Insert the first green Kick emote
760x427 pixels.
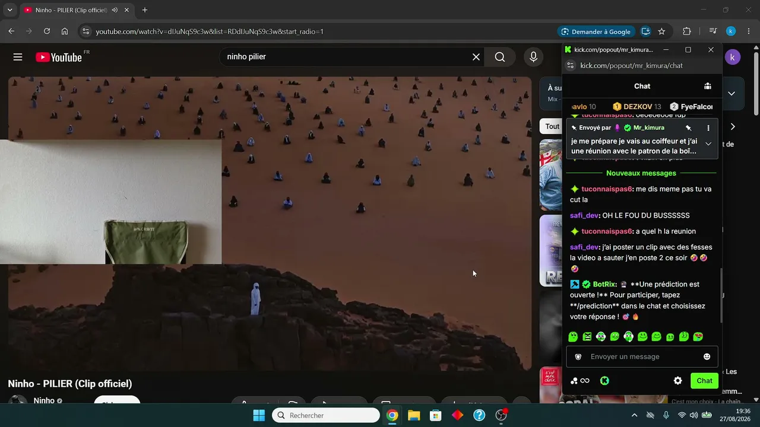point(573,337)
